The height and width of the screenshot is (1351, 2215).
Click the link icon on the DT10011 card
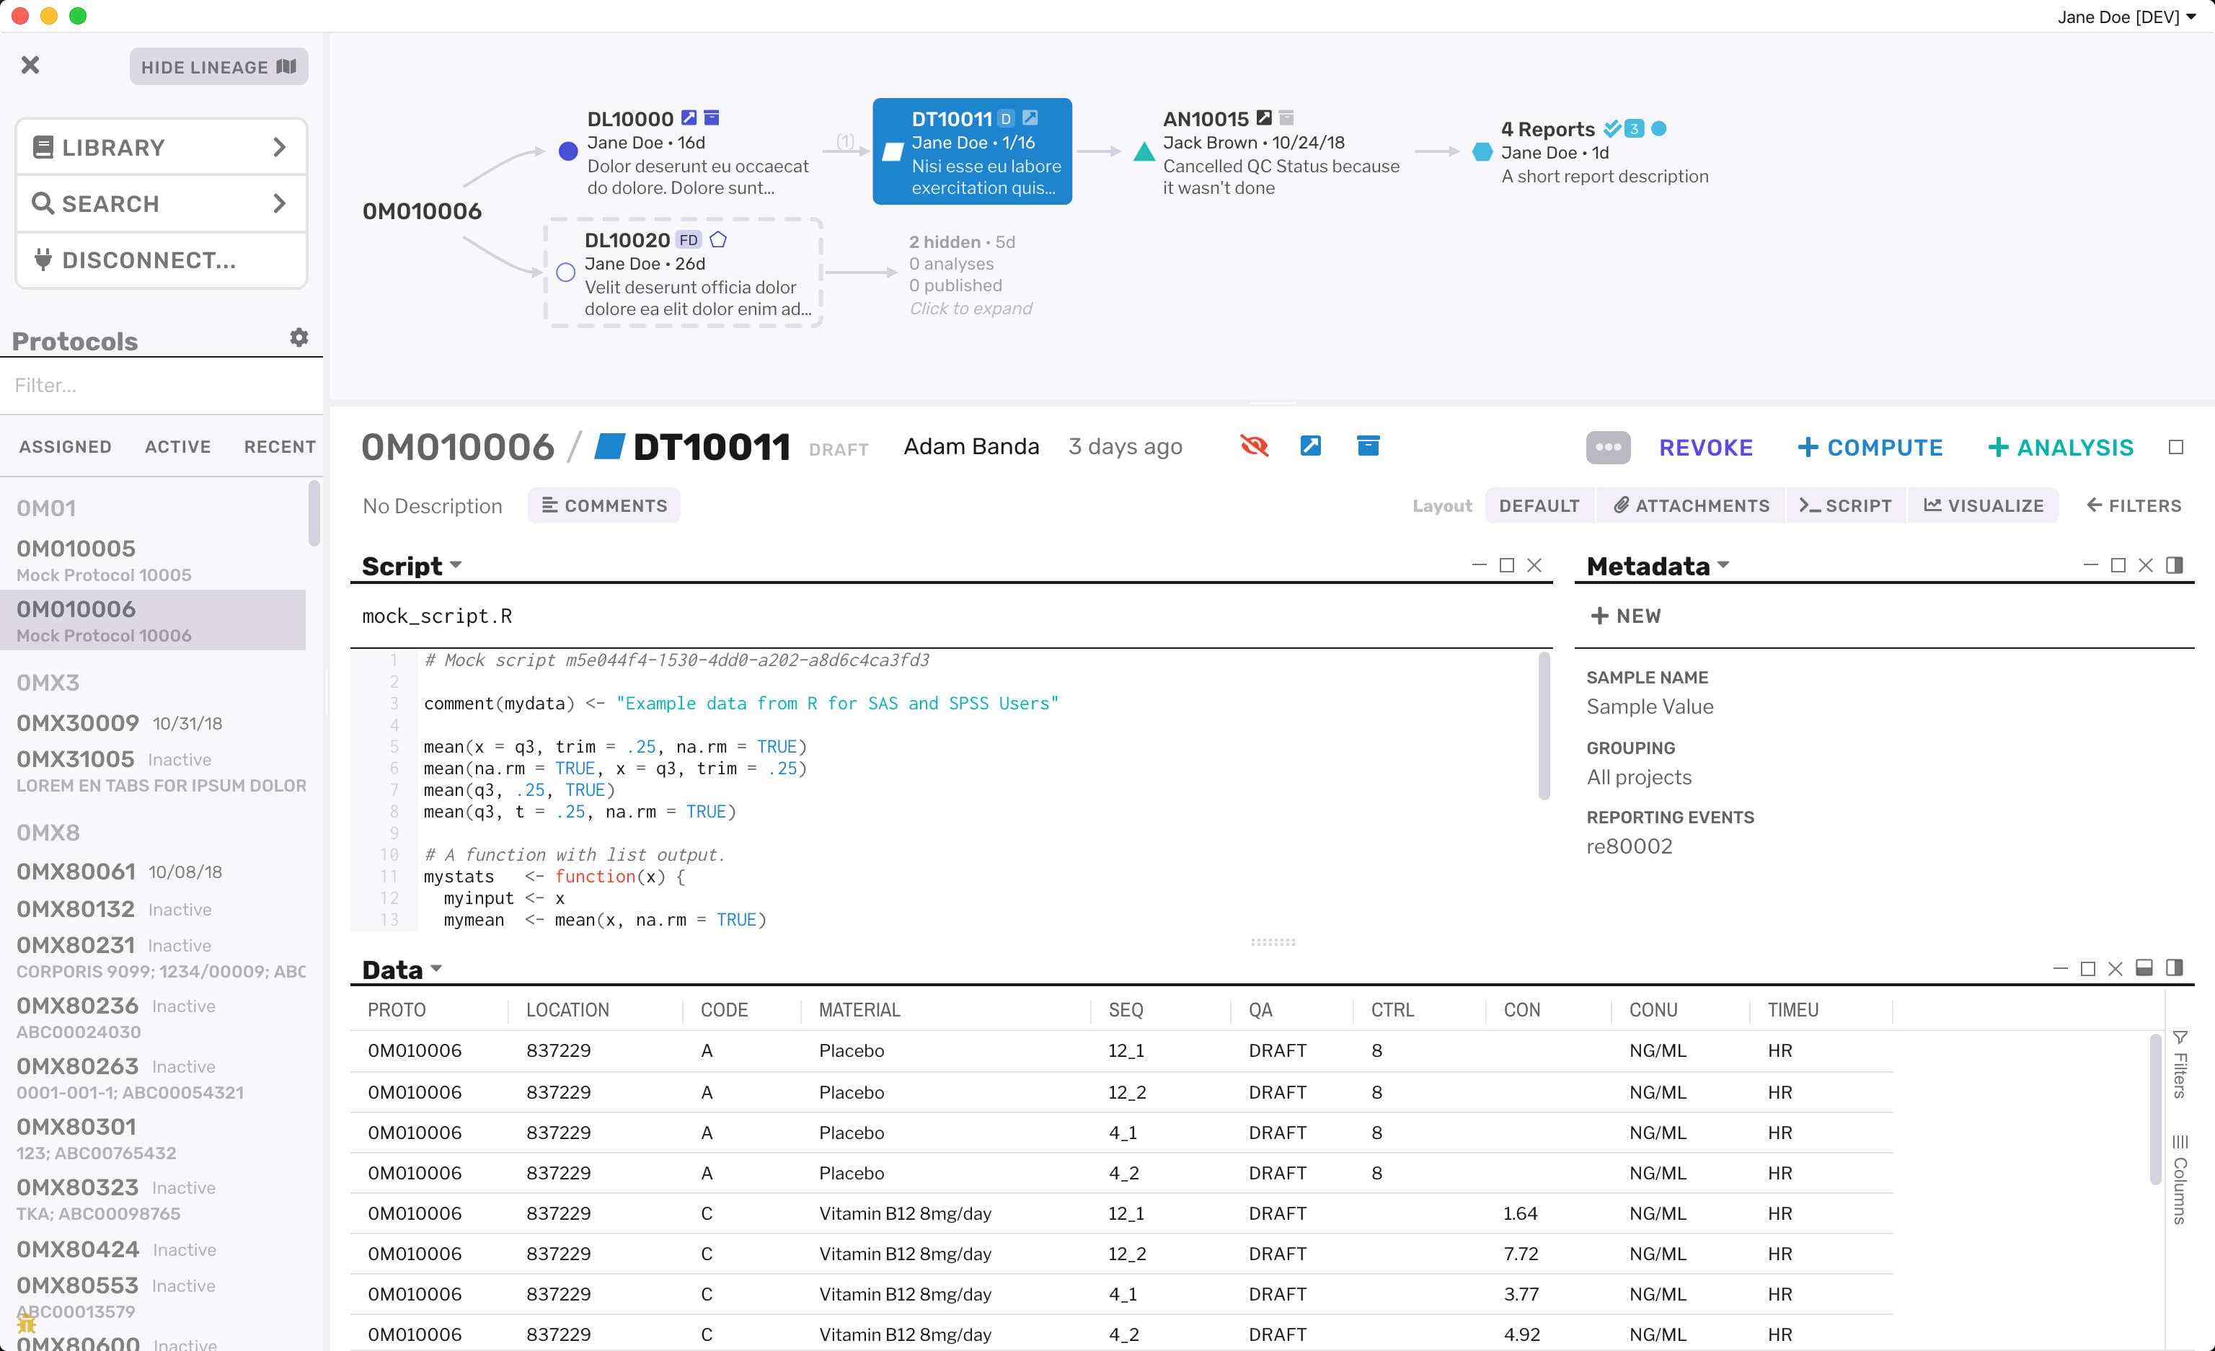click(x=1030, y=118)
